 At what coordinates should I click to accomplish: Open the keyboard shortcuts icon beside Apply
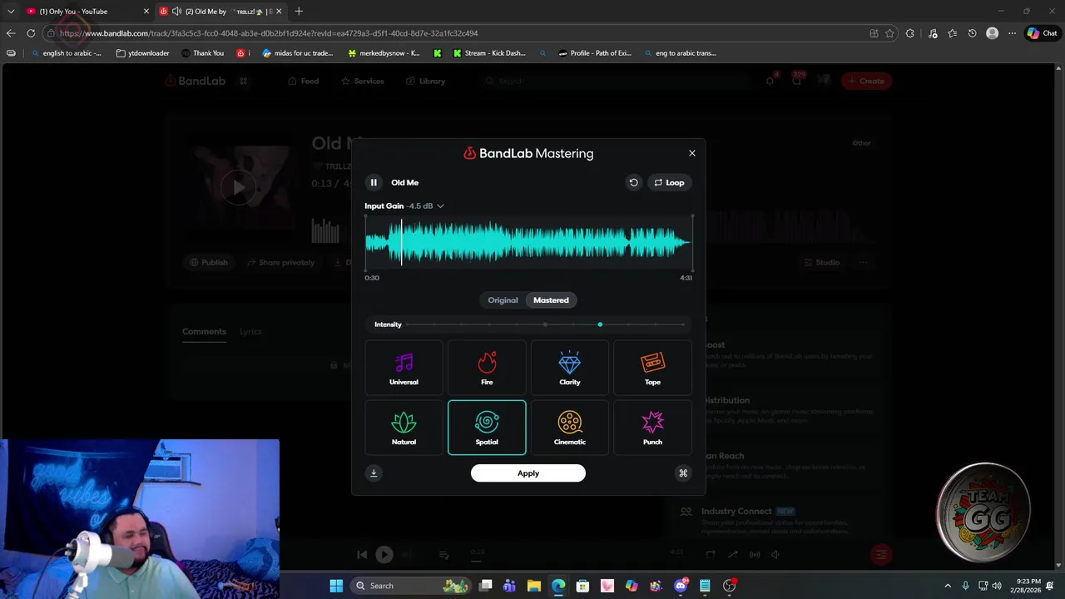coord(683,473)
